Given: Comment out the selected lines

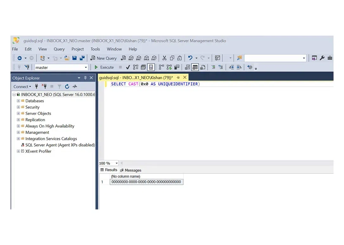Looking at the screenshot, I should coord(213,67).
